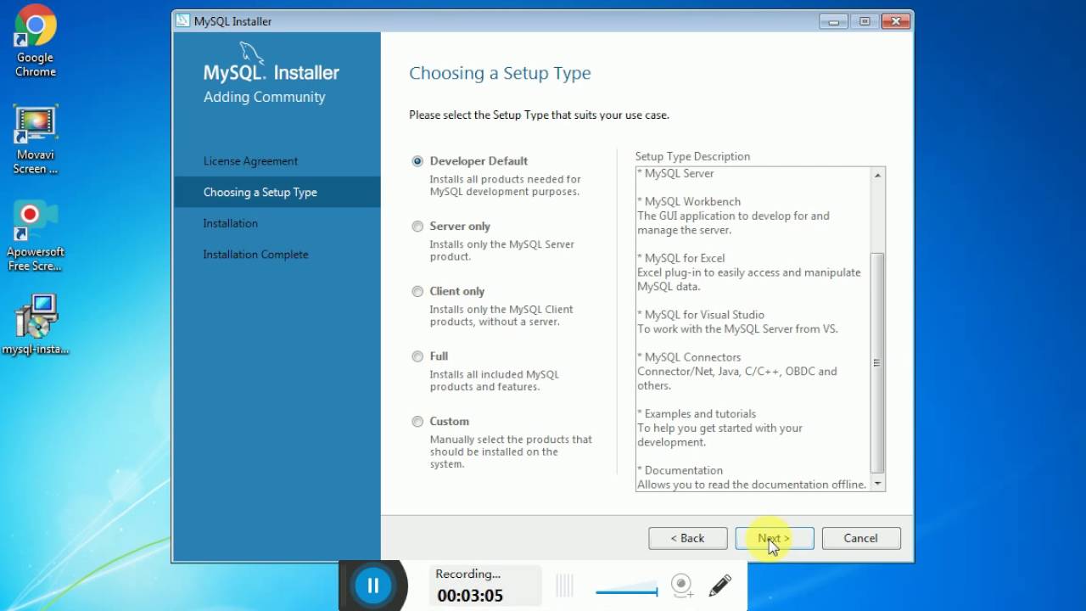Open the mysql-installer desktop file
1086x611 pixels.
point(35,325)
